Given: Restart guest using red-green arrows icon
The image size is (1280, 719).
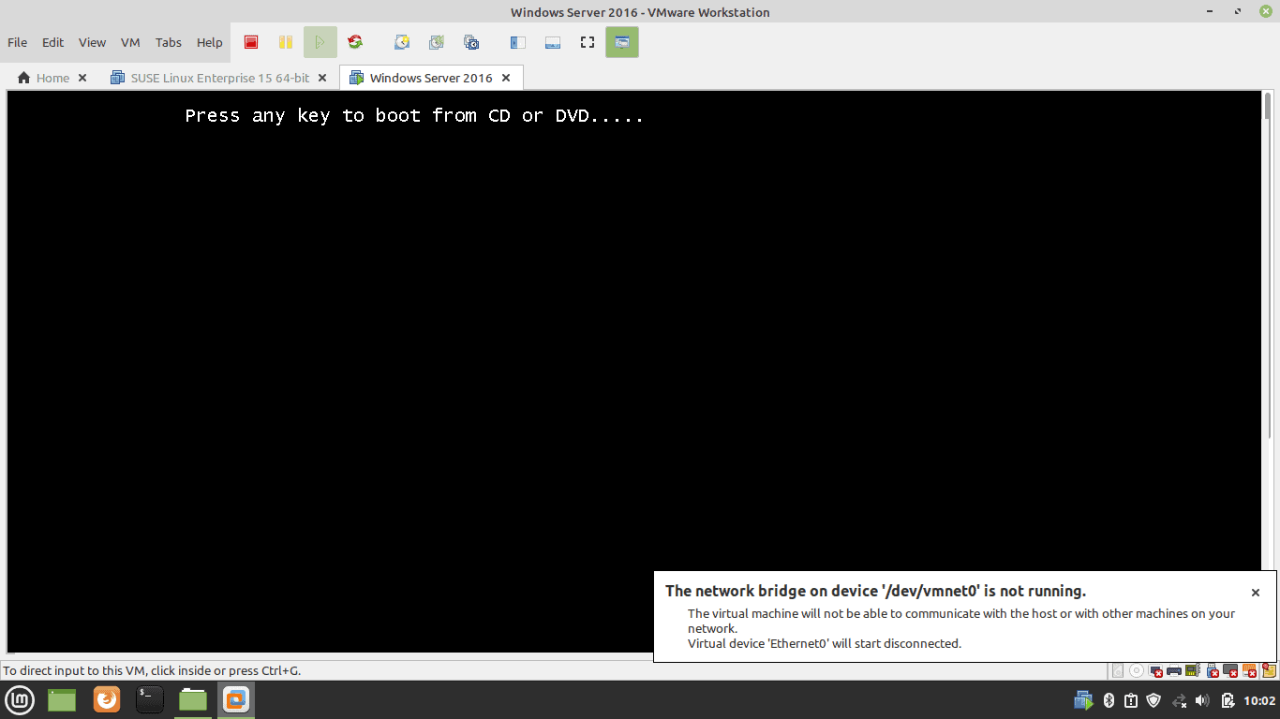Looking at the screenshot, I should (x=355, y=42).
